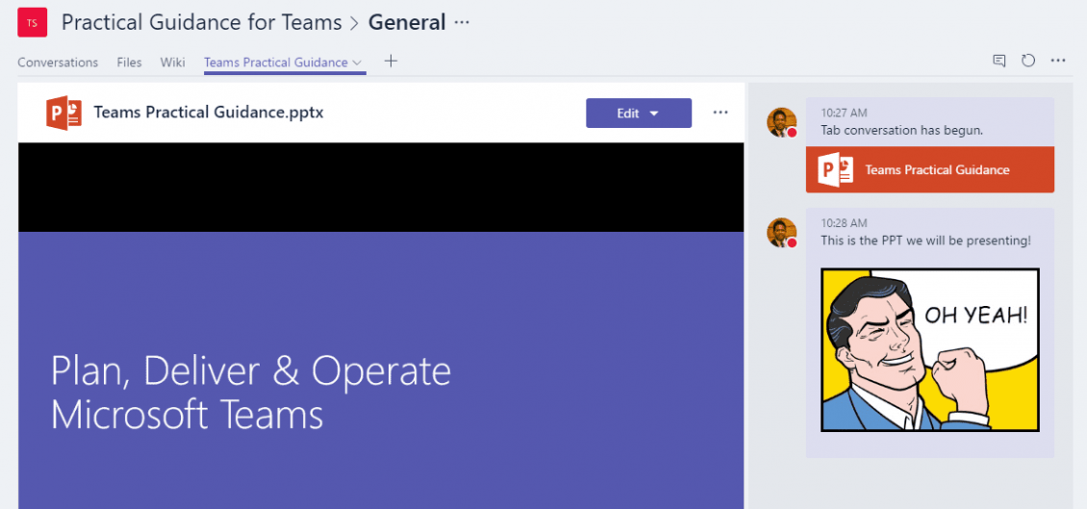Open the Edit button dropdown arrow
Screen dimensions: 1087x509
pos(654,114)
